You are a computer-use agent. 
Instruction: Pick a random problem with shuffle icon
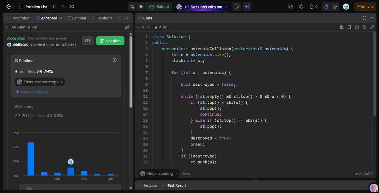[x=72, y=6]
